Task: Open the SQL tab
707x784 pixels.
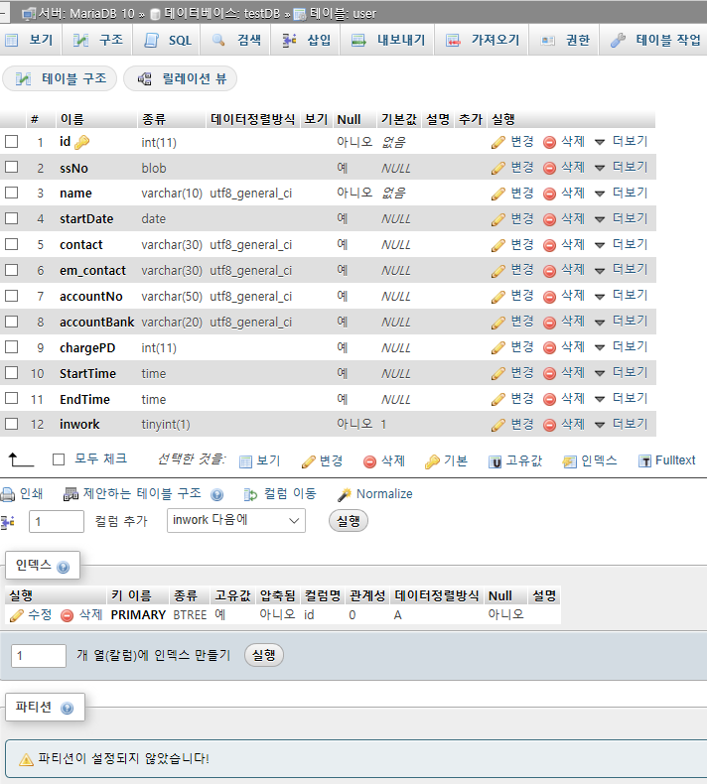Action: tap(168, 40)
